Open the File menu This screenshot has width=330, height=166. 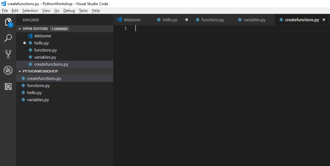click(x=5, y=11)
